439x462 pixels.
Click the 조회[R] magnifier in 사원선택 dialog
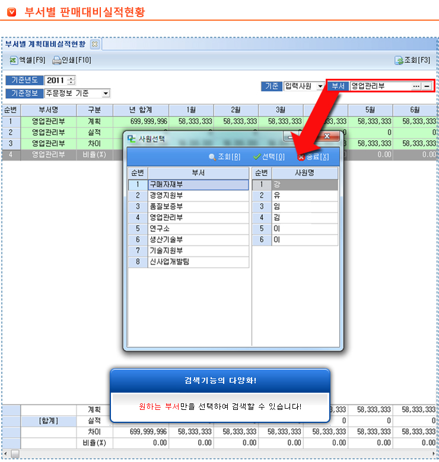coord(212,157)
